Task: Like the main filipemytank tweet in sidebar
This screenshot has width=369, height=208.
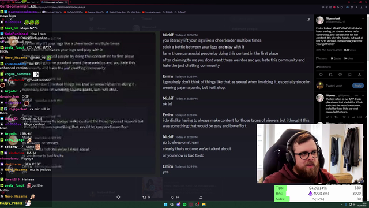Action: [x=340, y=75]
